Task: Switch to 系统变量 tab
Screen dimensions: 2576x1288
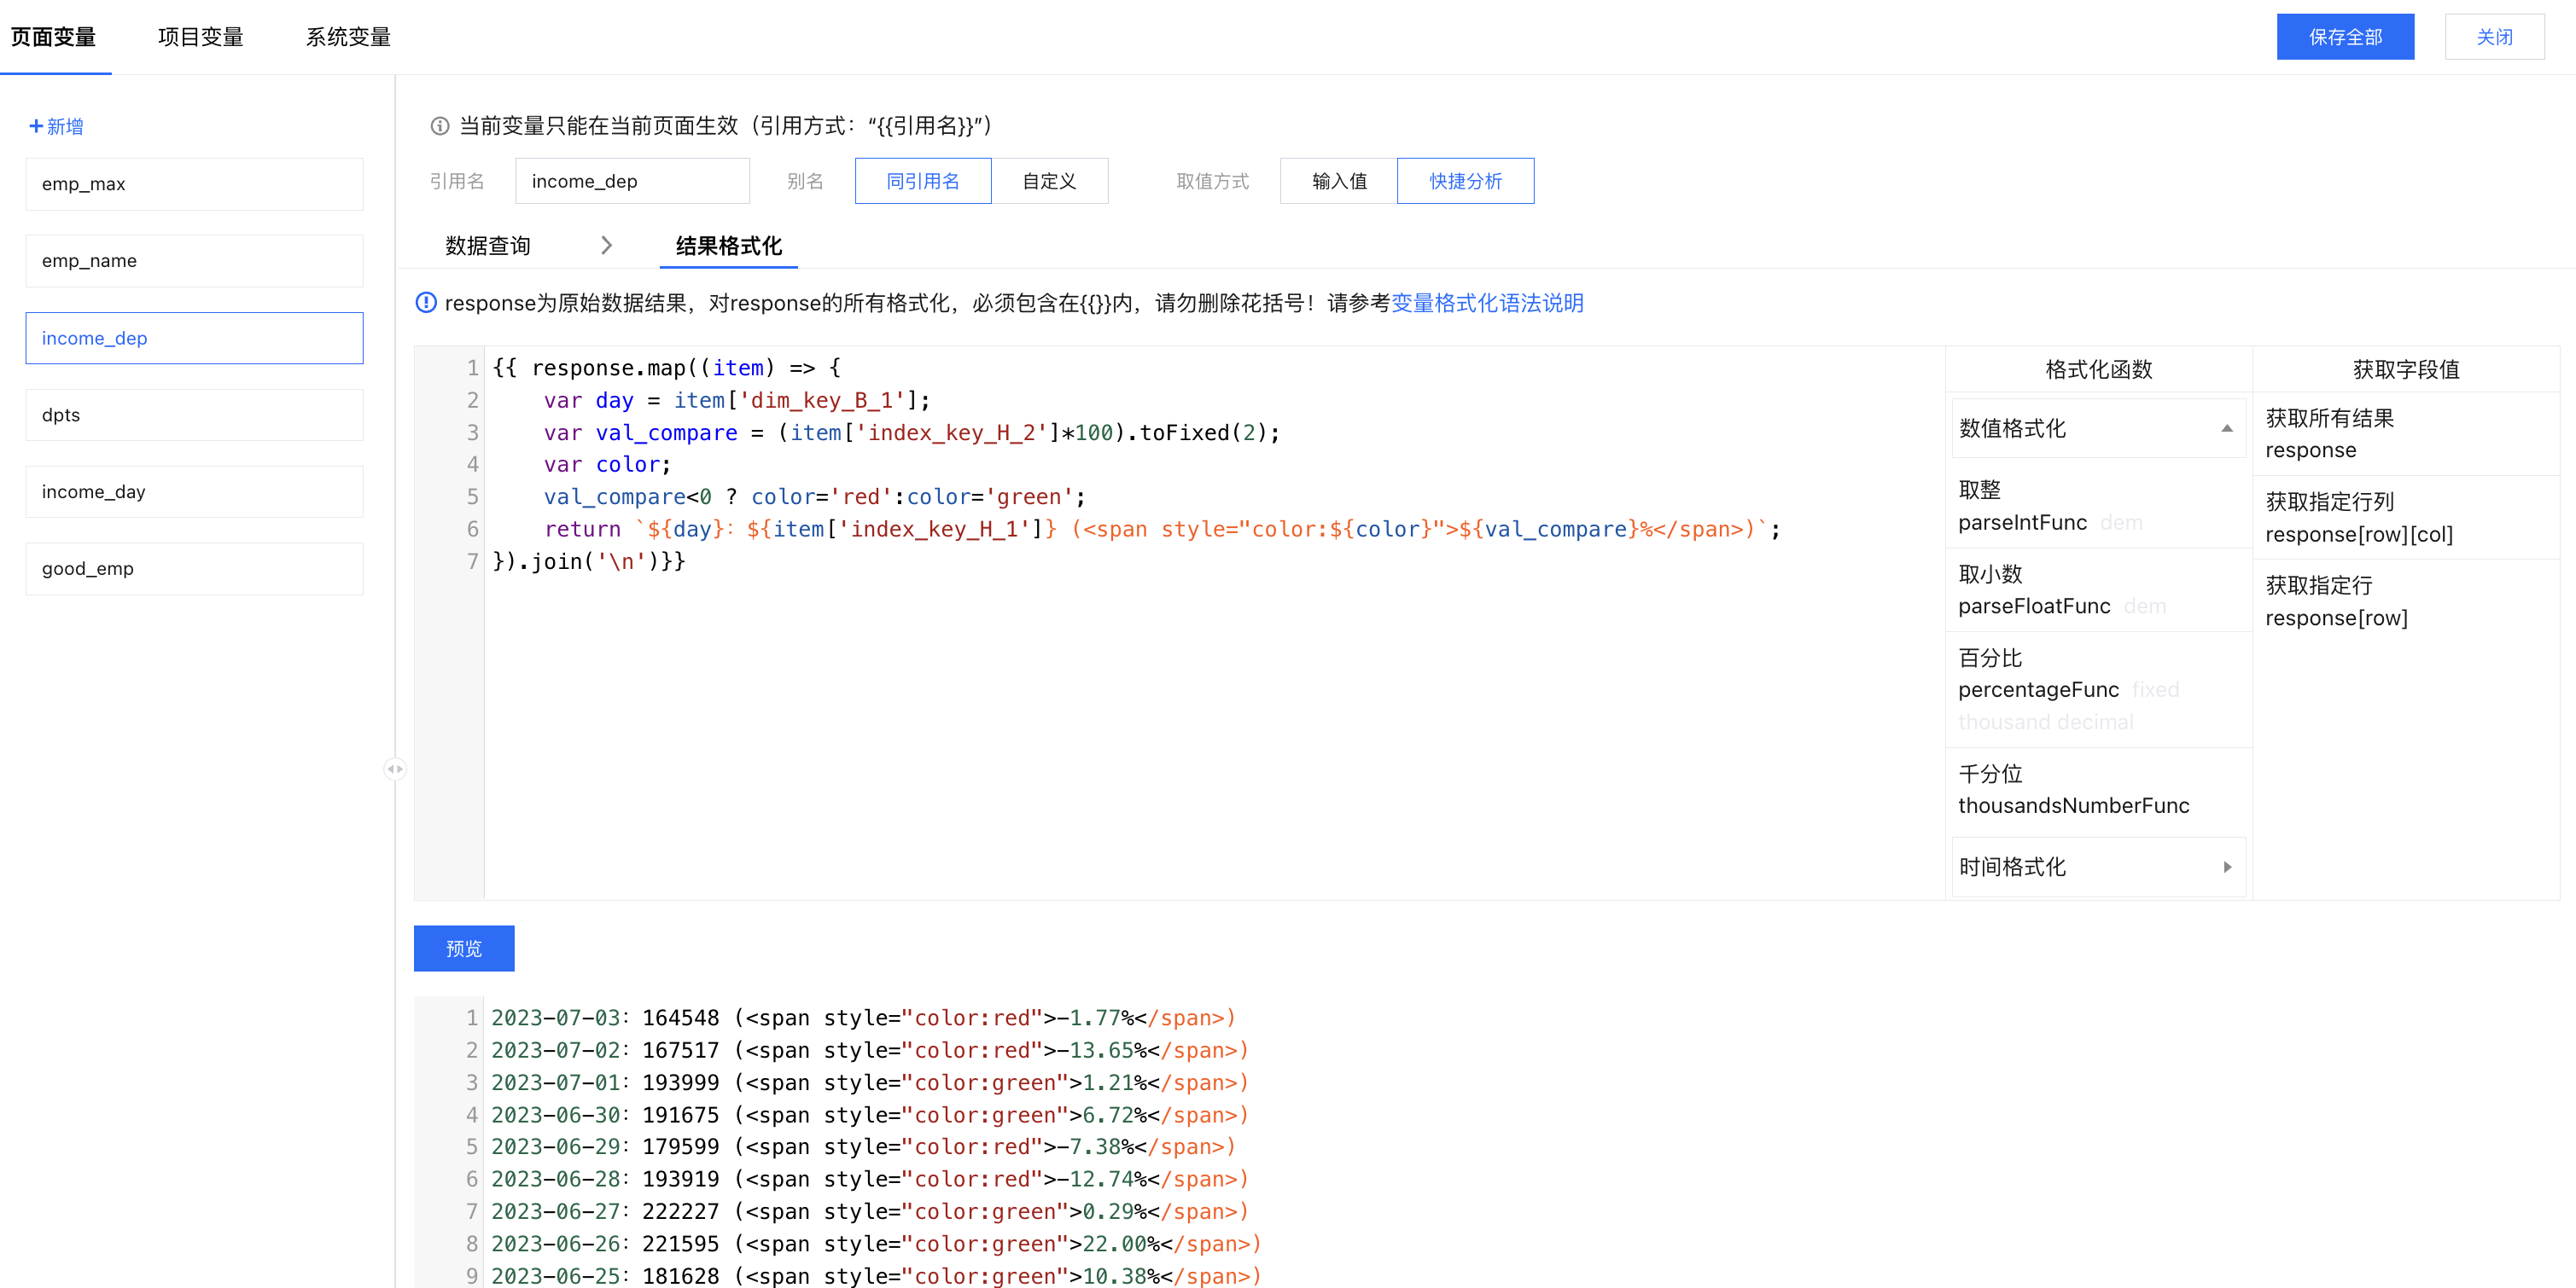Action: pyautogui.click(x=348, y=37)
